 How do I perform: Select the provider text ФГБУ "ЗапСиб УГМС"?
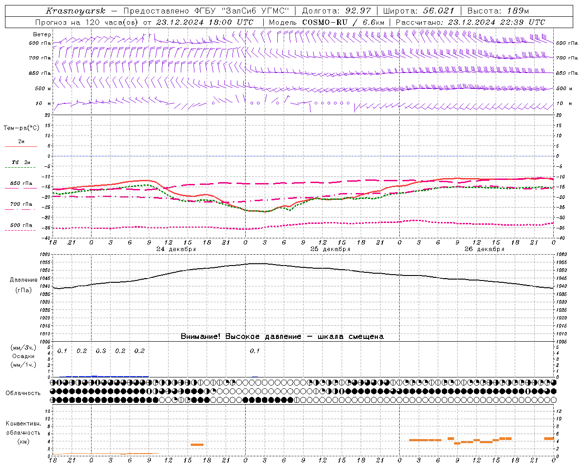coord(241,11)
